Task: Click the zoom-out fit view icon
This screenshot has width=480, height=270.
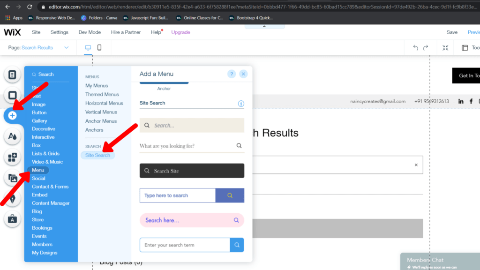Action: click(x=445, y=47)
